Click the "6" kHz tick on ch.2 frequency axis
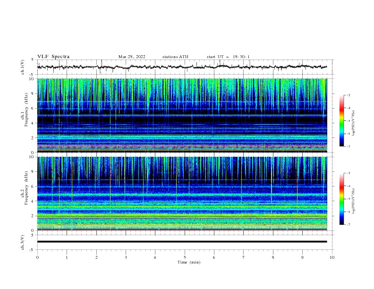The image size is (374, 289). click(33, 187)
